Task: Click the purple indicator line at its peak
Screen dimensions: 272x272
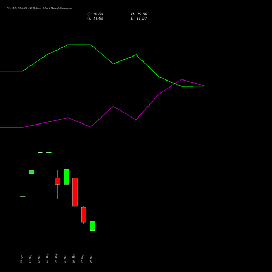Action: [x=182, y=79]
